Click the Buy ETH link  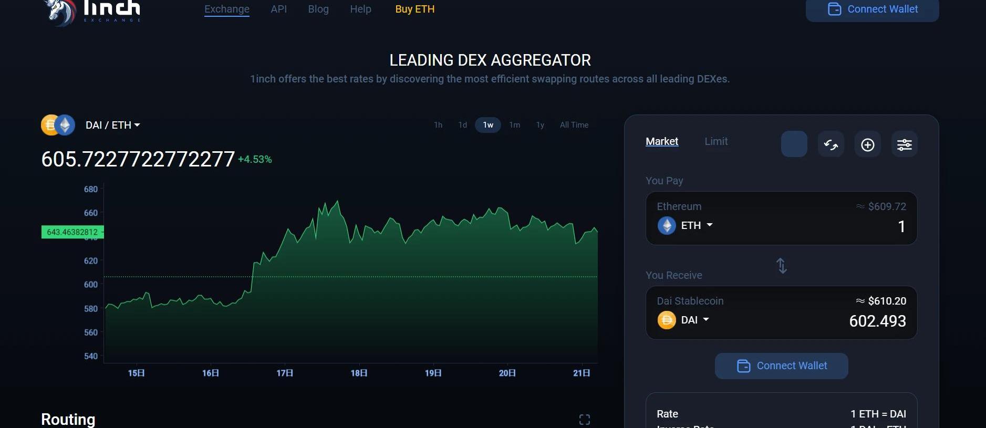pyautogui.click(x=415, y=9)
